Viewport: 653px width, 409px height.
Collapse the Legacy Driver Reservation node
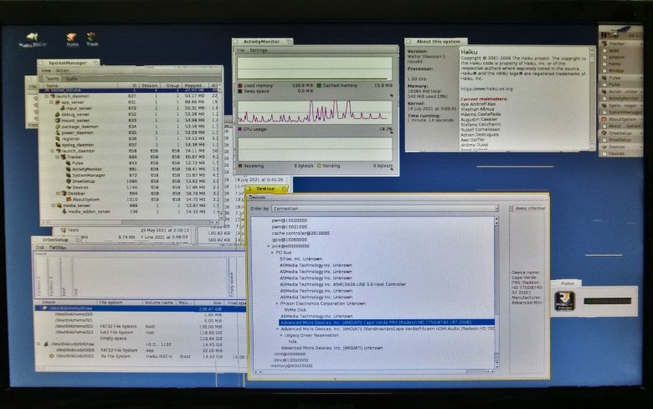coord(281,335)
